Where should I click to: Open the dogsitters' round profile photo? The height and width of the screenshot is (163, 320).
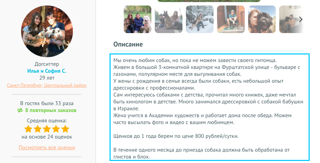point(47,31)
